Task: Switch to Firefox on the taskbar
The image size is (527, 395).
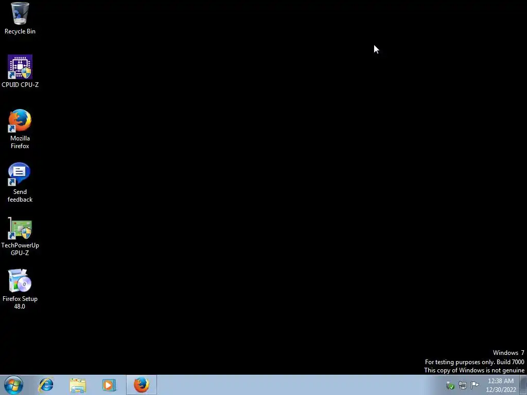Action: 142,385
